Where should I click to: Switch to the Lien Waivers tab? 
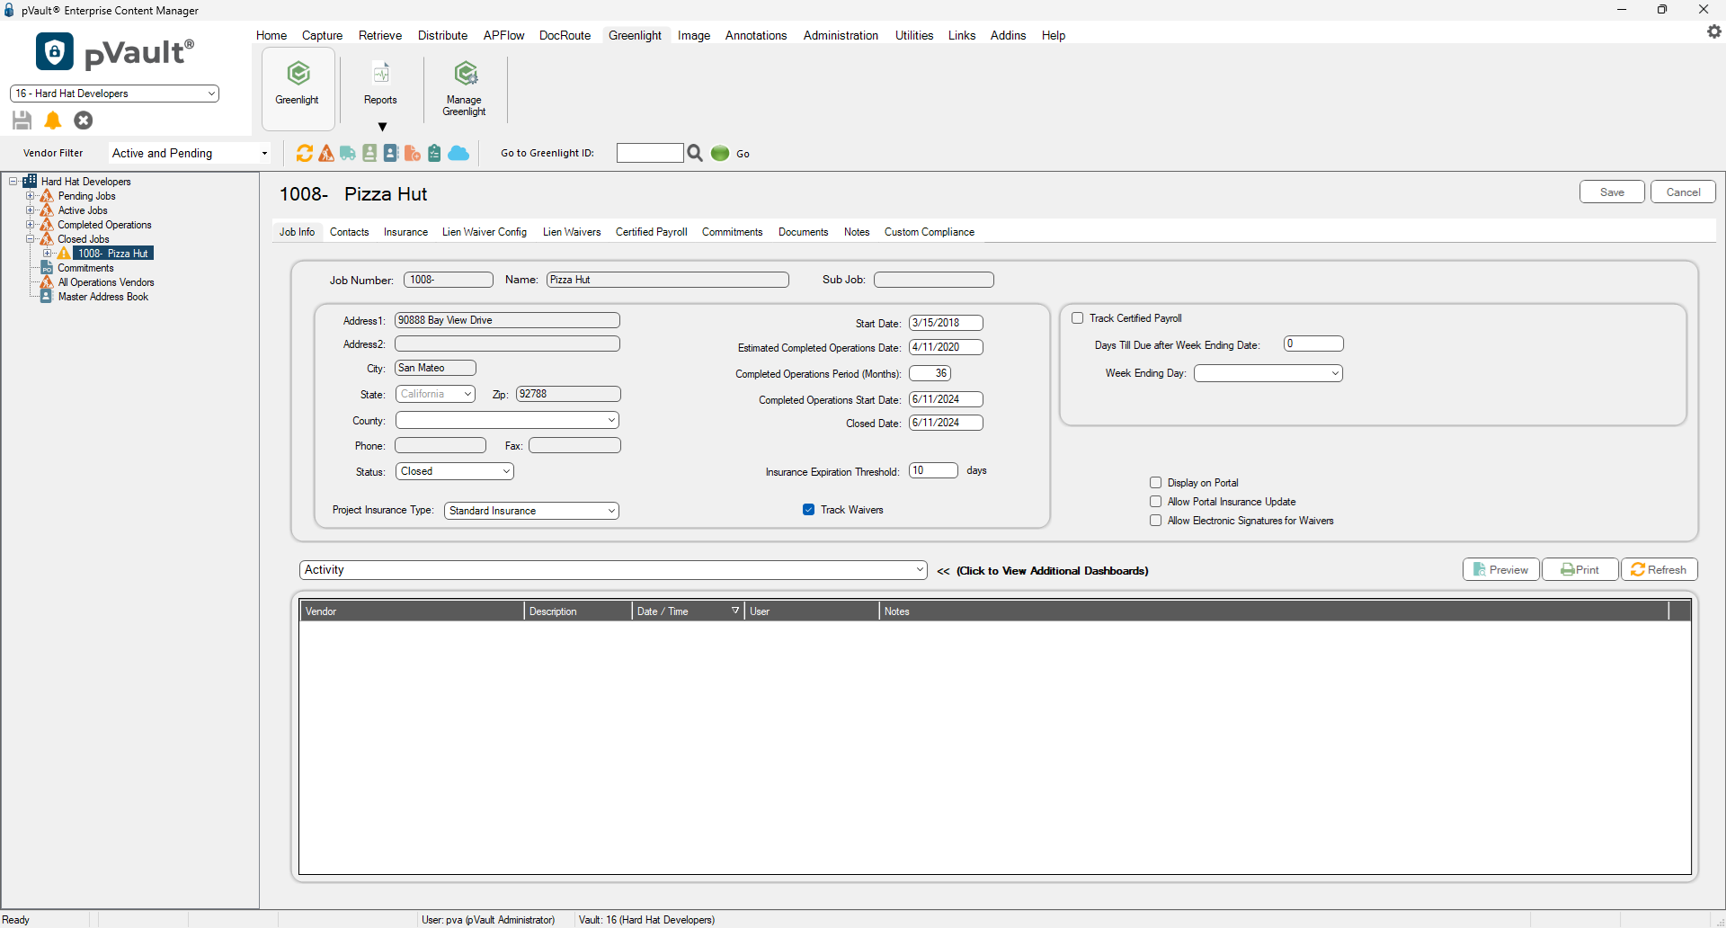point(572,232)
